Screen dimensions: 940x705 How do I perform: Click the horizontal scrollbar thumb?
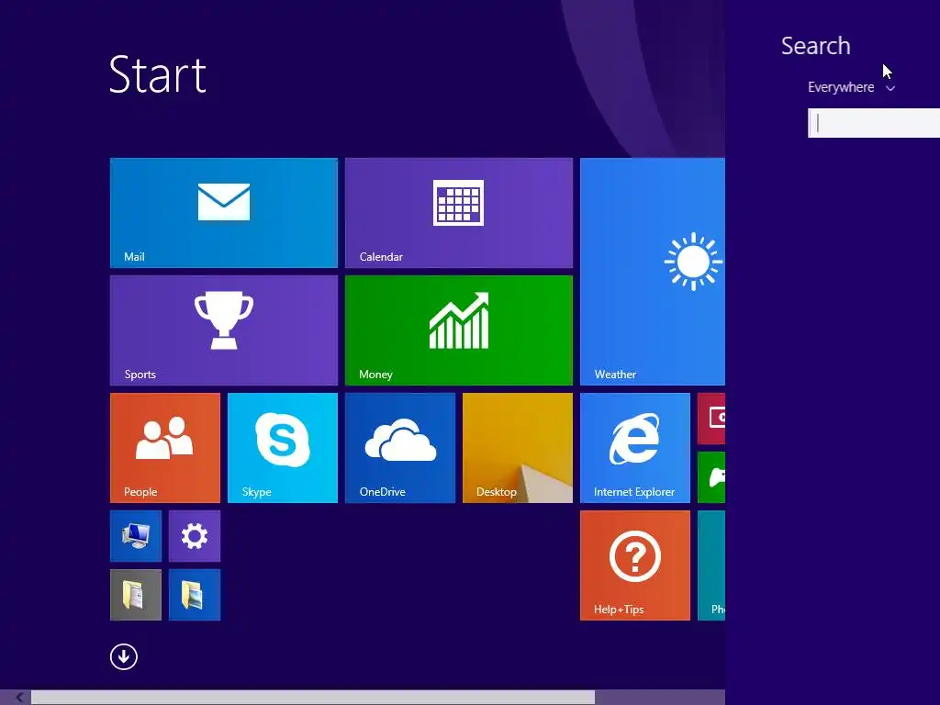313,698
